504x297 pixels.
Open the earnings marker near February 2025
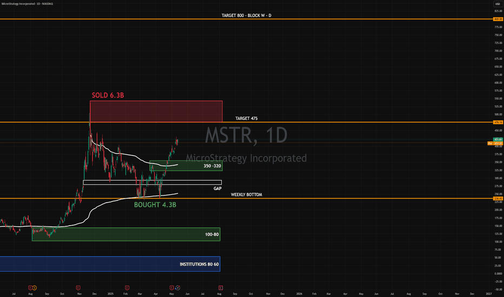click(x=127, y=288)
